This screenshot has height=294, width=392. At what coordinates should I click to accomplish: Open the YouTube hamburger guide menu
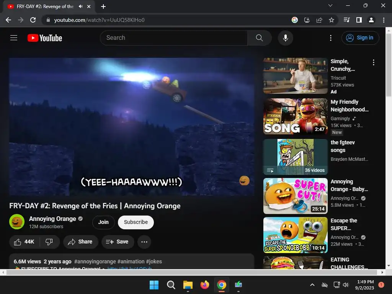pos(14,38)
